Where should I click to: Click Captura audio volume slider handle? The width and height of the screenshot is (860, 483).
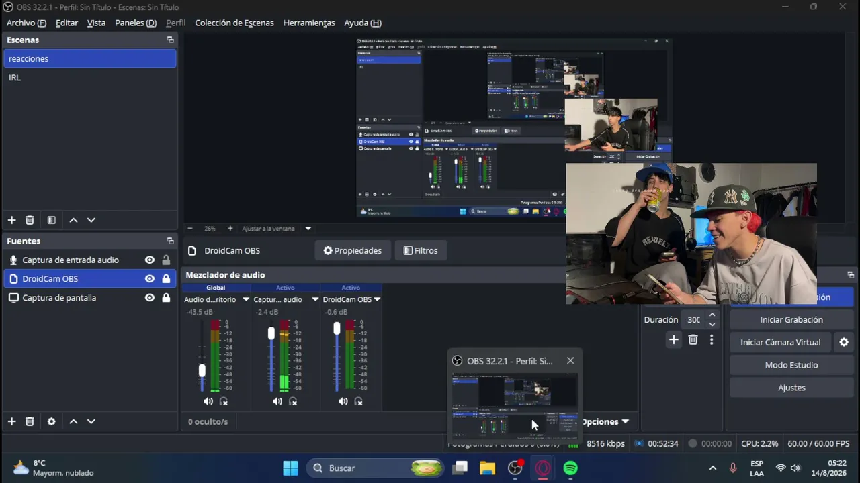(271, 333)
